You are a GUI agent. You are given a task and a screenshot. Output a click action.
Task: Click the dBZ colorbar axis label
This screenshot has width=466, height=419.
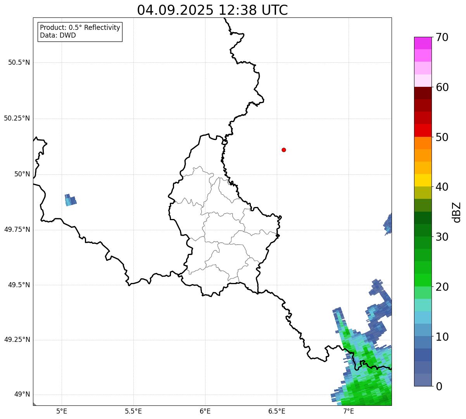457,212
